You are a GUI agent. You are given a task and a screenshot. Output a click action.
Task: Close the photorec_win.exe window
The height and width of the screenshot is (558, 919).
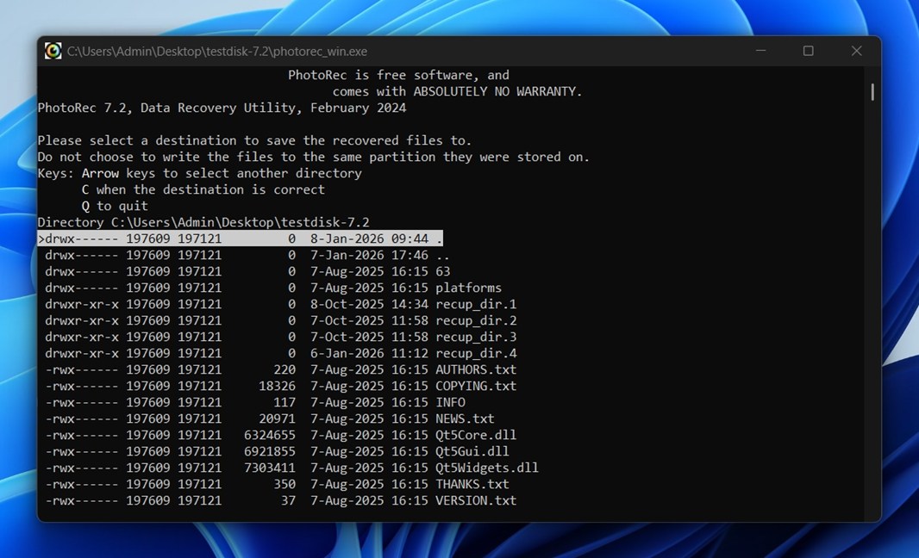click(x=856, y=51)
